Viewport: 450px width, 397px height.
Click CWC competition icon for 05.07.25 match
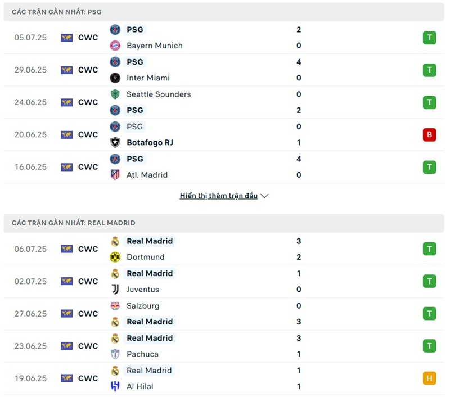67,38
